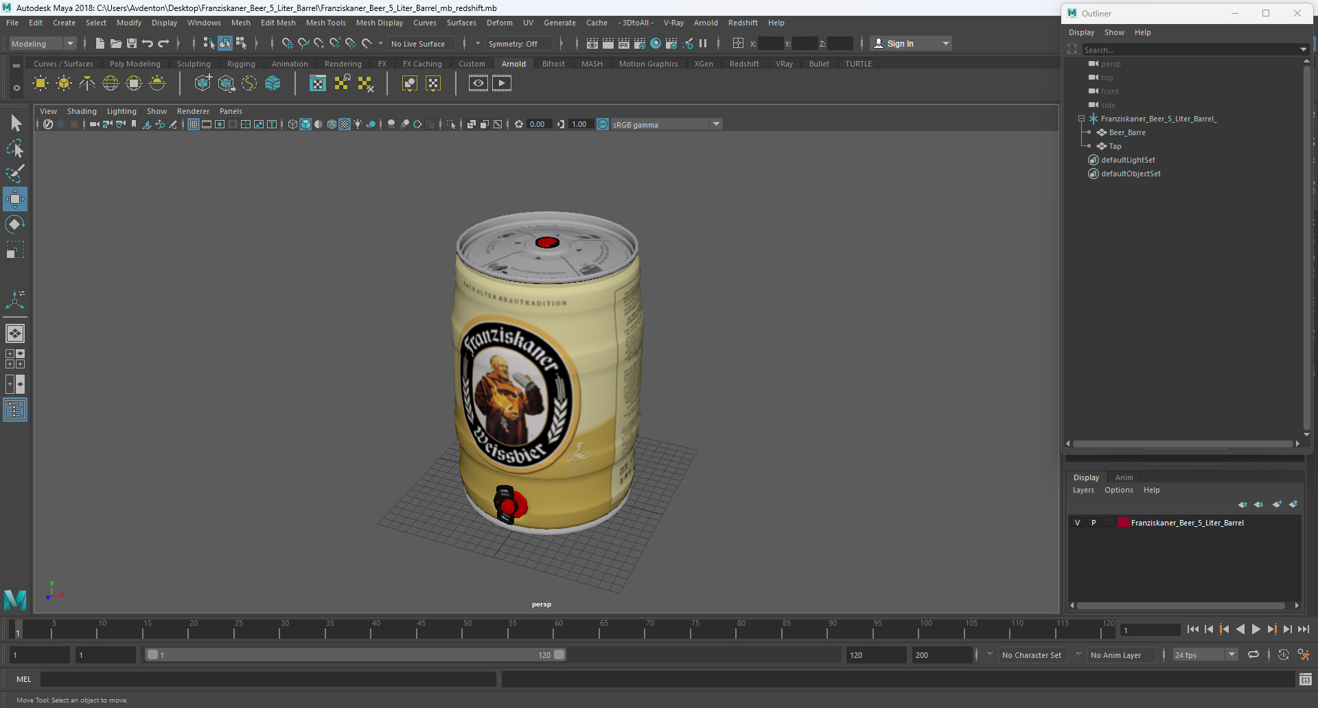Switch to the Anim layer tab
The height and width of the screenshot is (708, 1318).
pos(1124,477)
